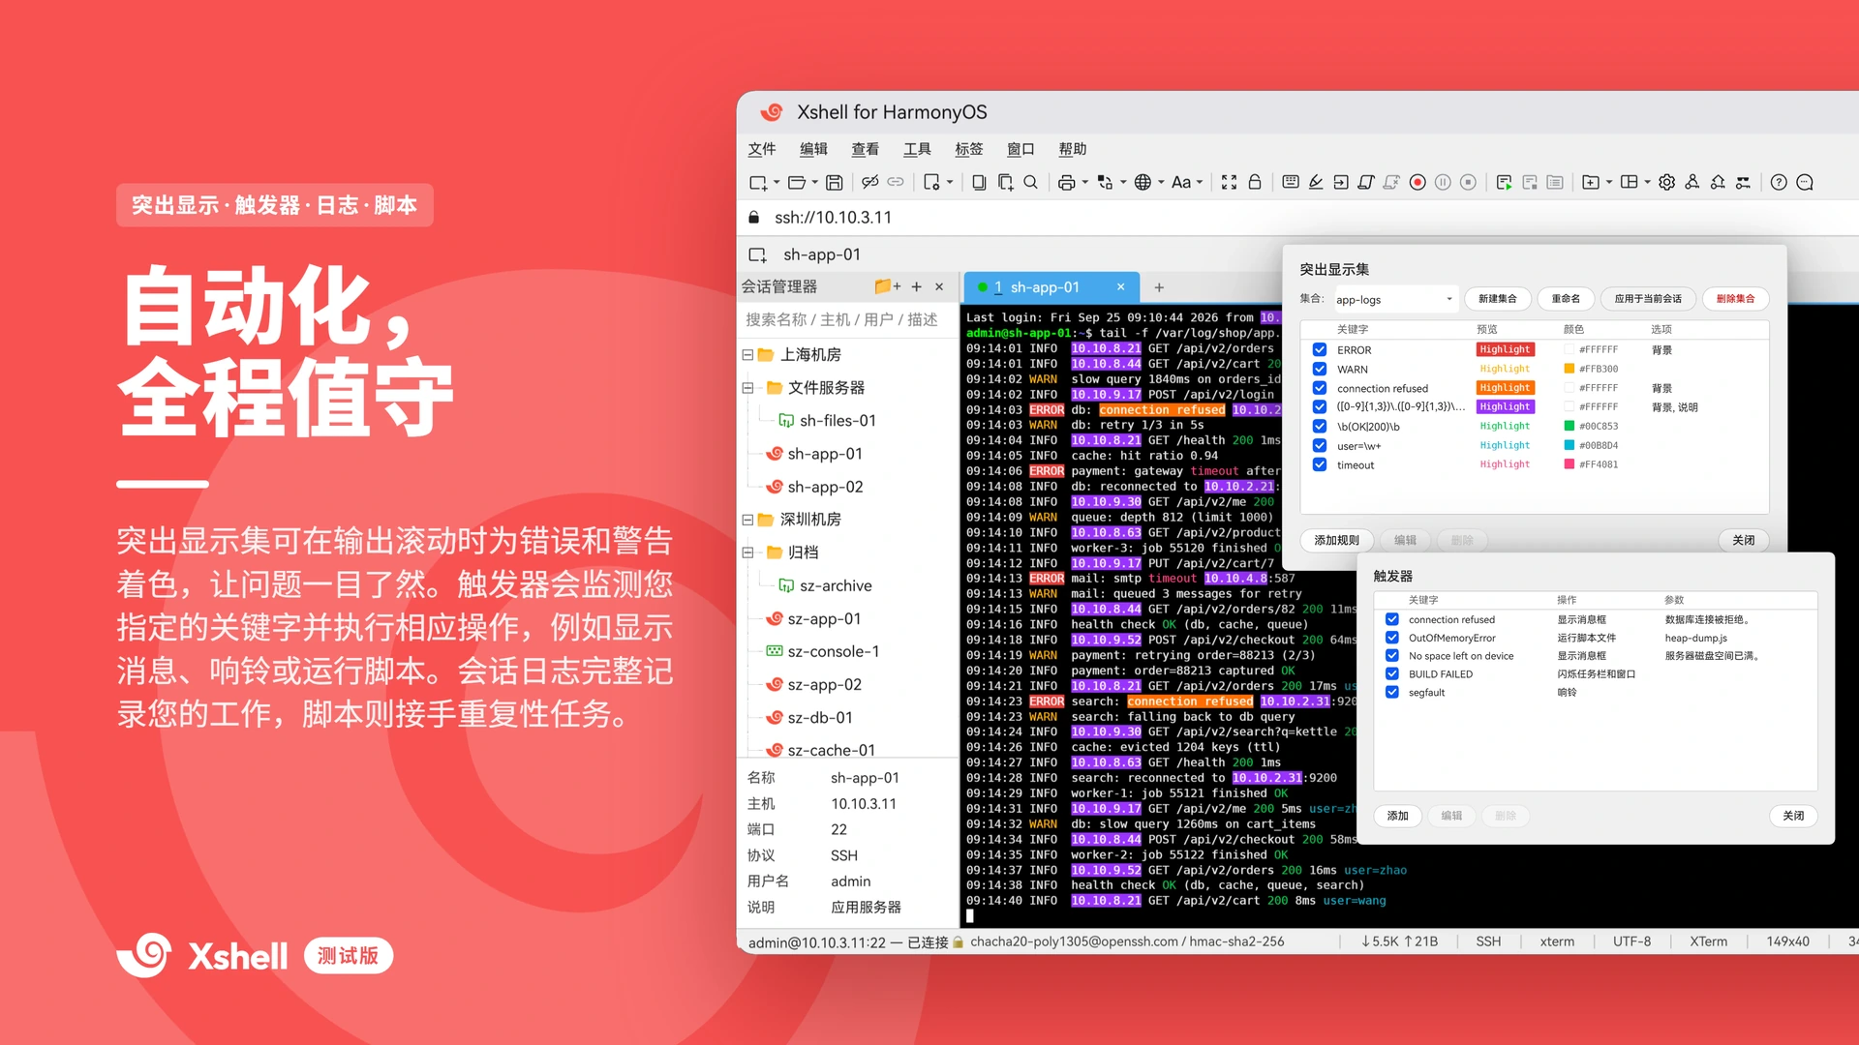Toggle fullscreen mode icon in toolbar
This screenshot has height=1045, width=1859.
coord(1229,182)
